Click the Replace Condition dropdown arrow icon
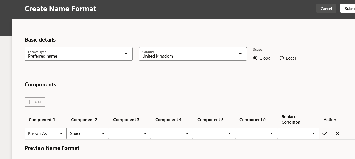The image size is (355, 159). coord(313,133)
